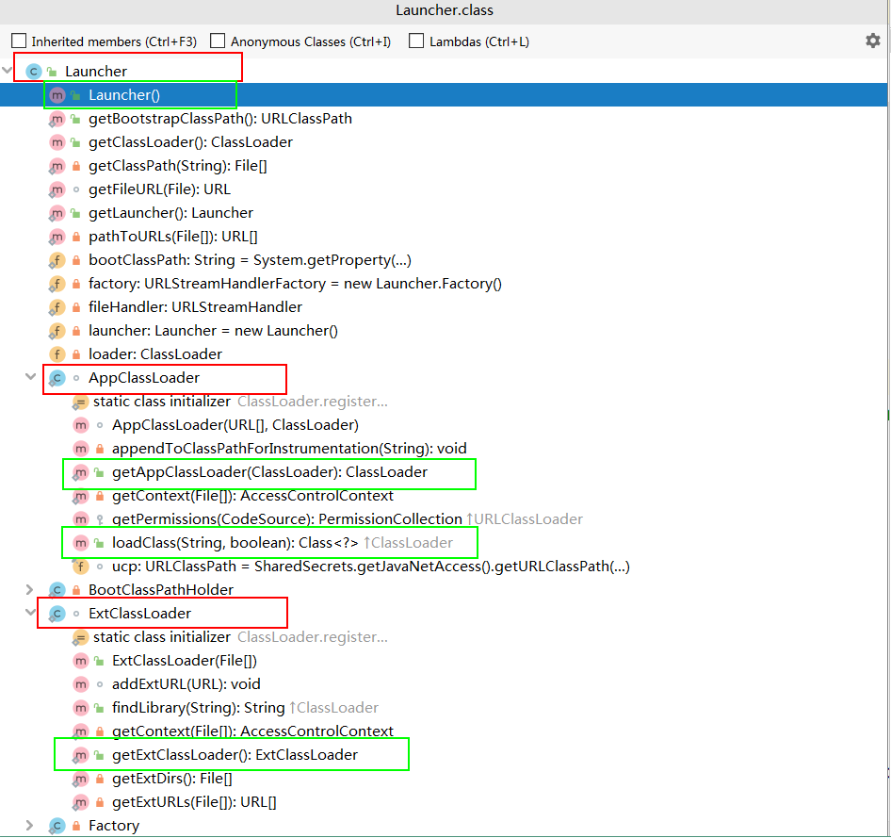Click the loader field icon
The image size is (891, 838).
tap(57, 354)
